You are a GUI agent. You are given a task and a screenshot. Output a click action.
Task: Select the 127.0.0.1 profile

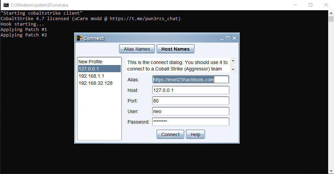(100, 69)
